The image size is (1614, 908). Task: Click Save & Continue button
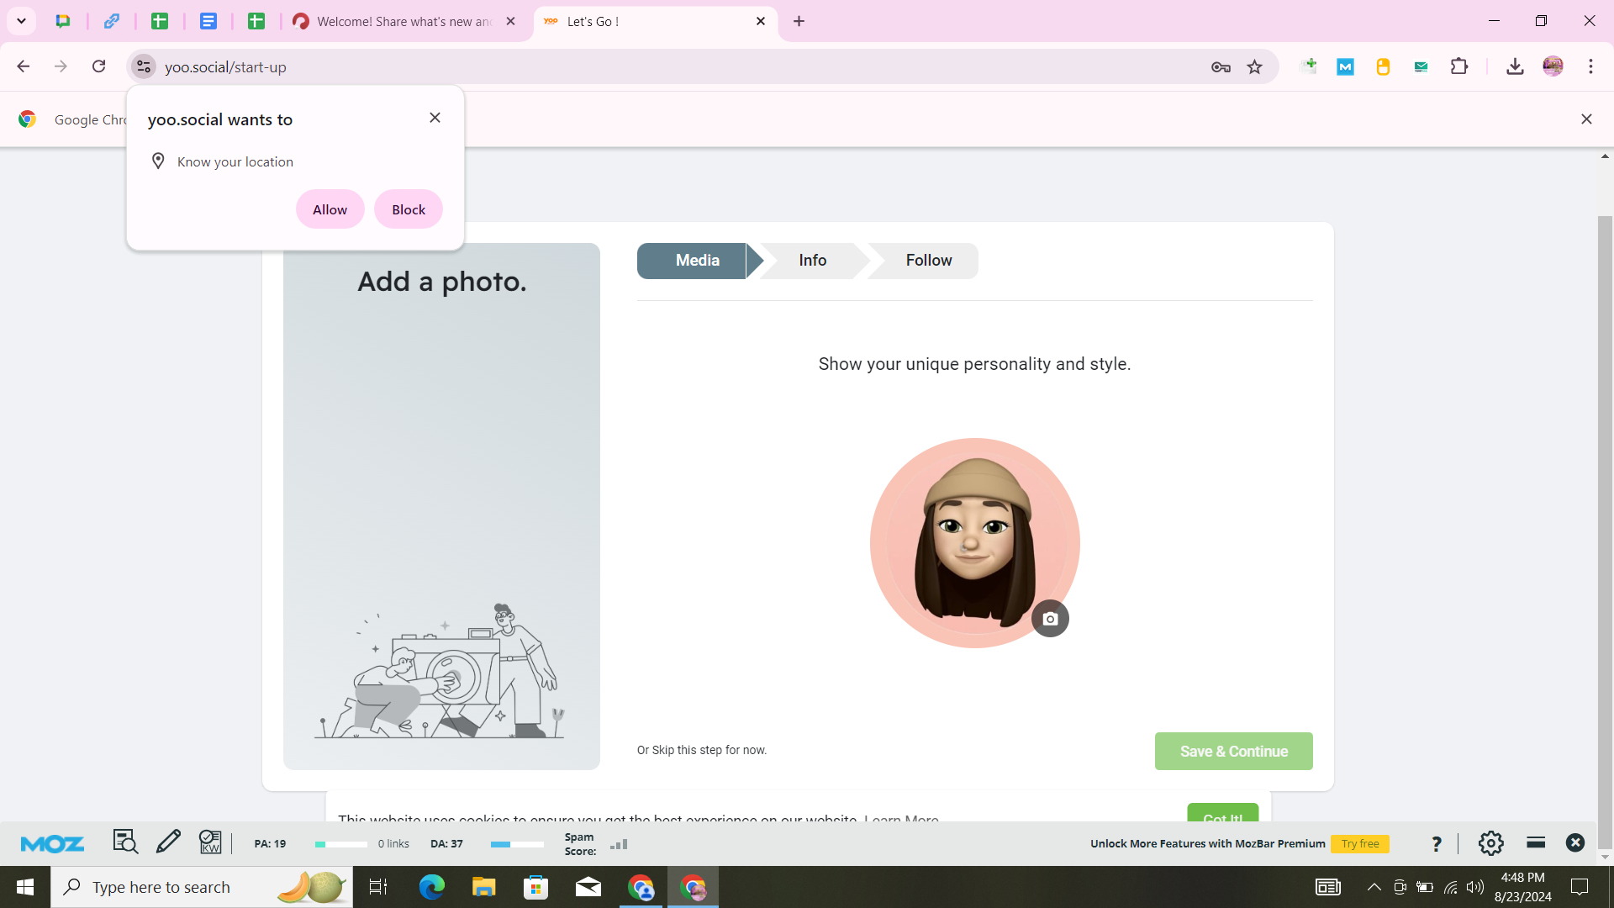1233,751
